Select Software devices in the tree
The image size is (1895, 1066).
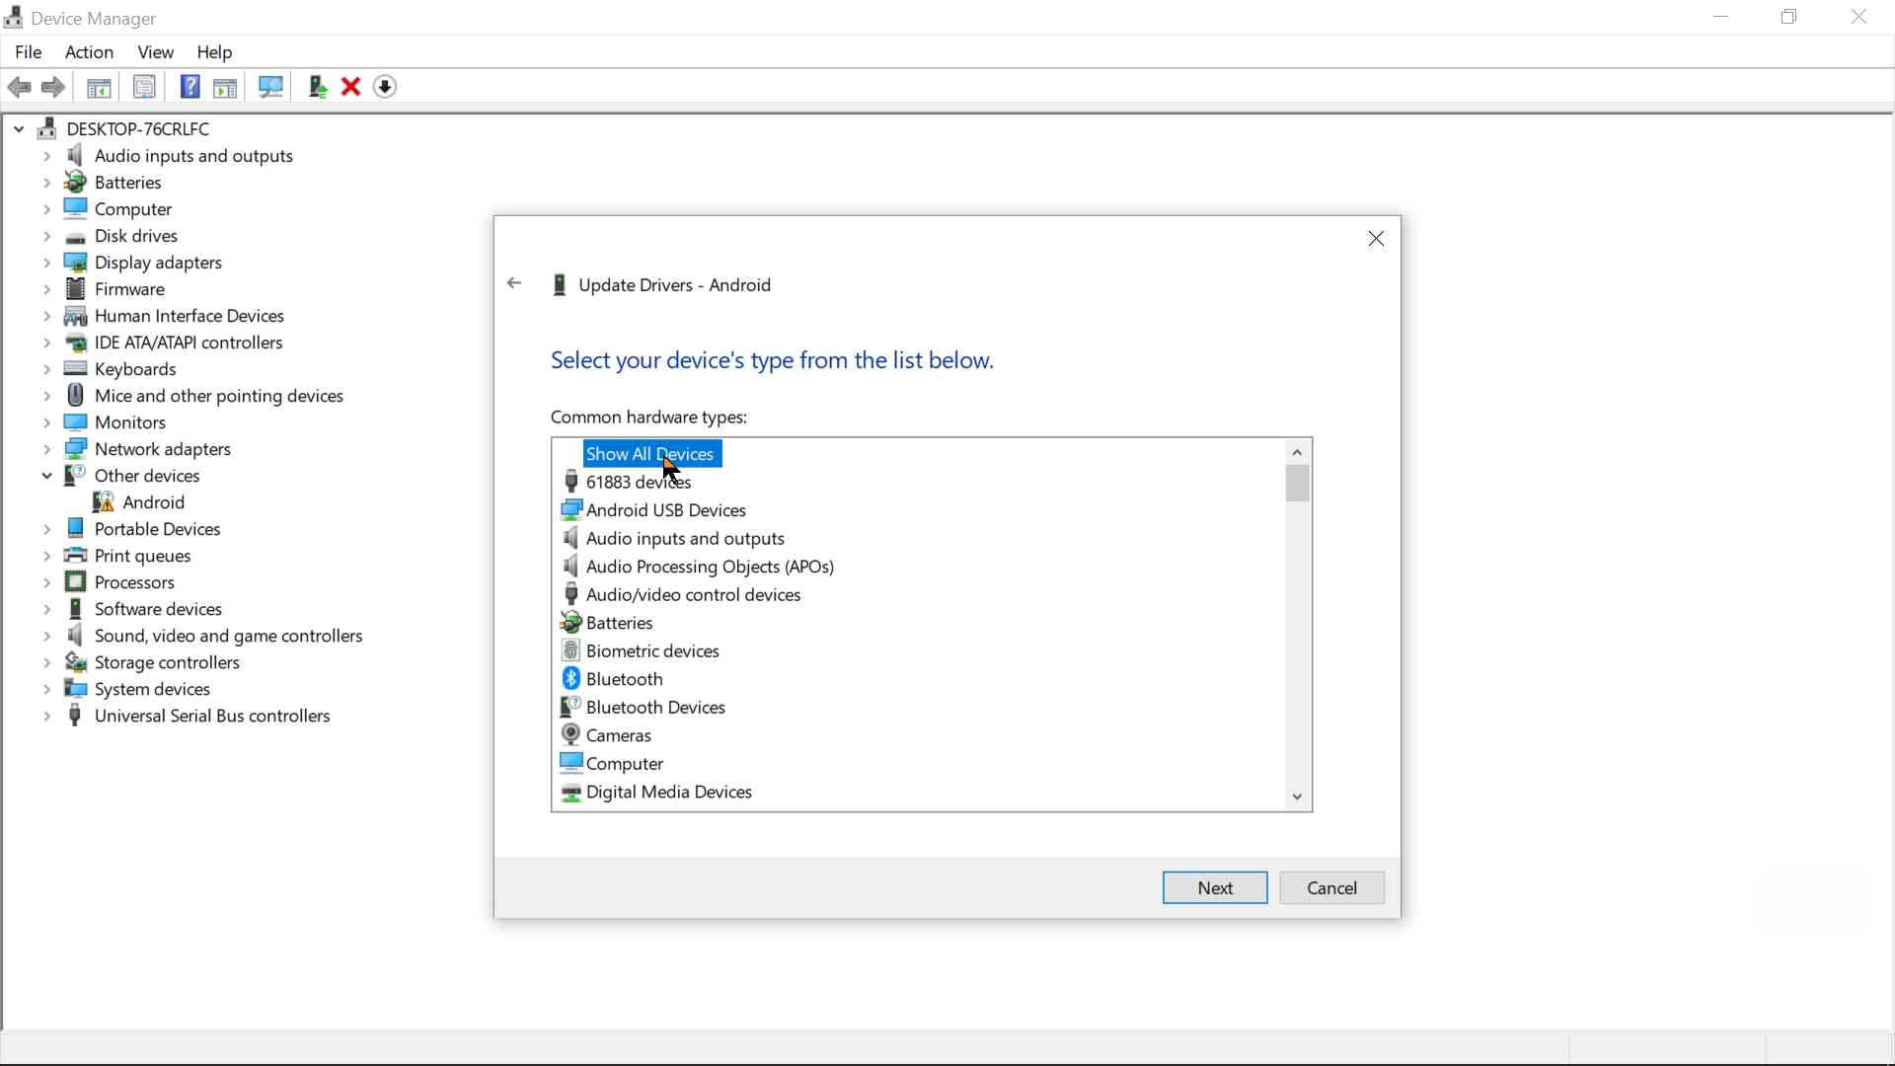point(158,609)
